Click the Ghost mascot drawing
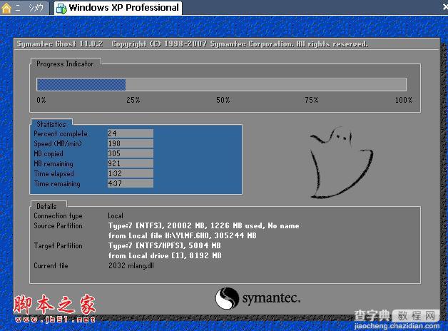This screenshot has height=331, width=448. (342, 163)
